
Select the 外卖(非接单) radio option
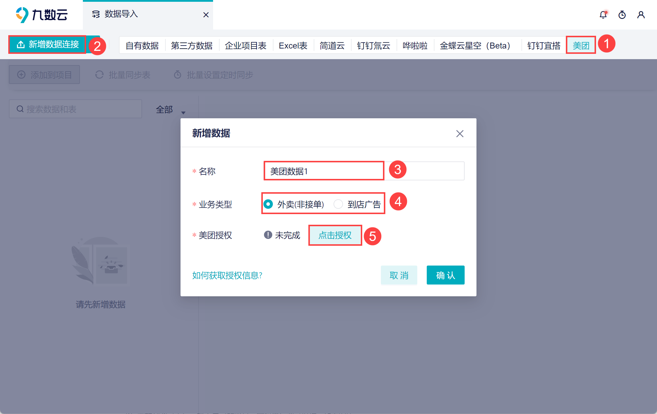click(268, 204)
